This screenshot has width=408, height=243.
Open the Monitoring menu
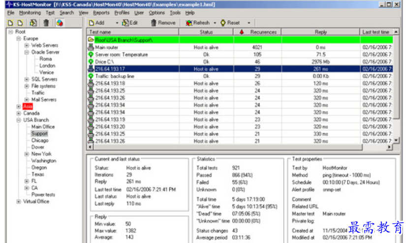point(30,13)
